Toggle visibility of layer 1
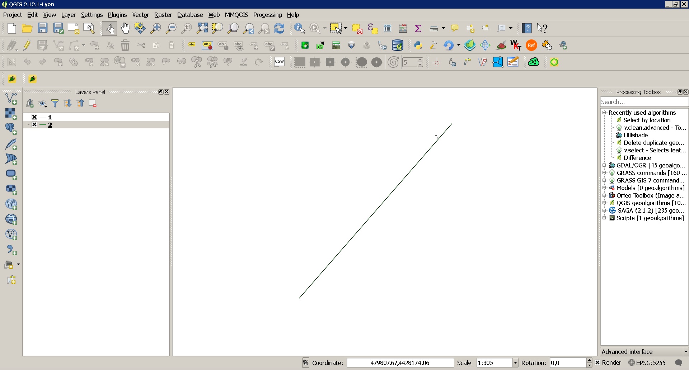Image resolution: width=689 pixels, height=370 pixels. (34, 117)
